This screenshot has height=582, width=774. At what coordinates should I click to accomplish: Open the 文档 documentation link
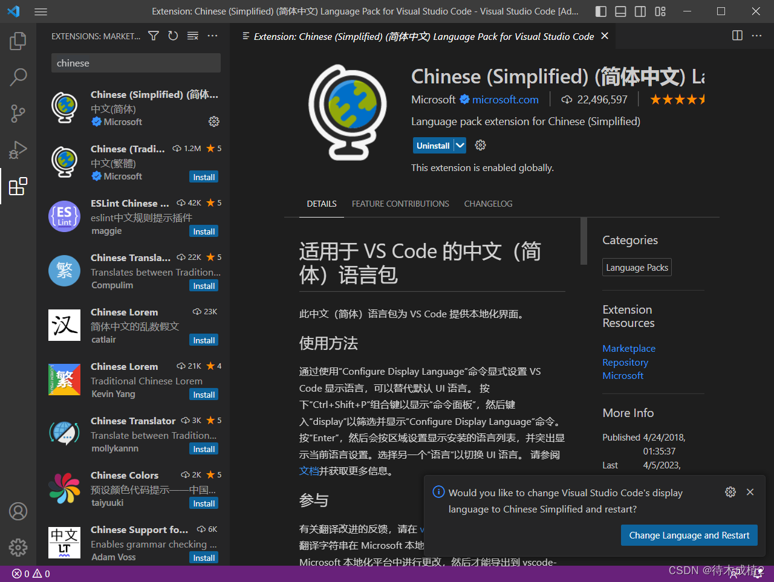tap(309, 471)
